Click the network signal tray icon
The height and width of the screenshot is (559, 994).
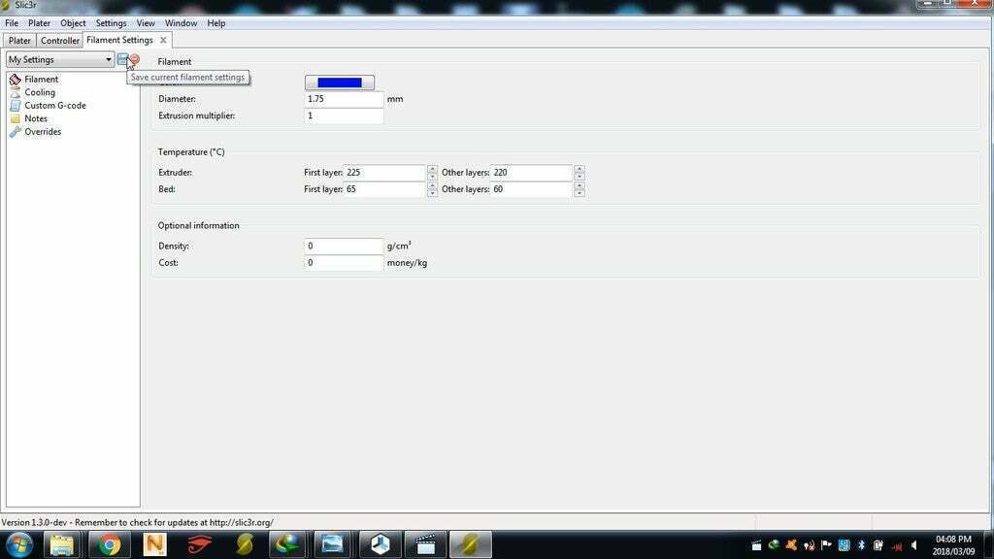[x=896, y=545]
